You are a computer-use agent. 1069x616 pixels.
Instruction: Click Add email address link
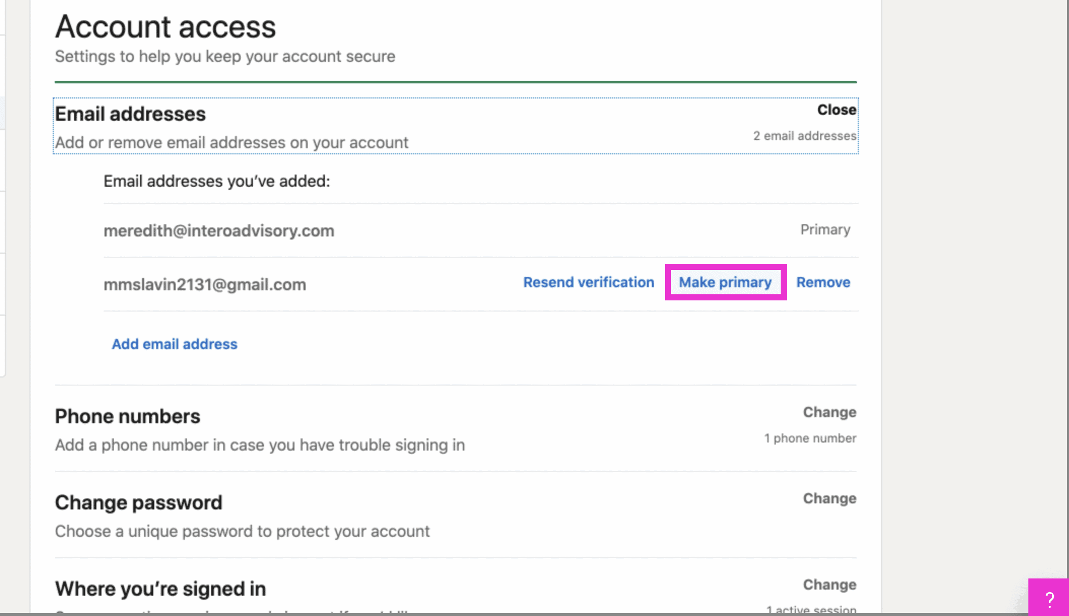coord(175,344)
